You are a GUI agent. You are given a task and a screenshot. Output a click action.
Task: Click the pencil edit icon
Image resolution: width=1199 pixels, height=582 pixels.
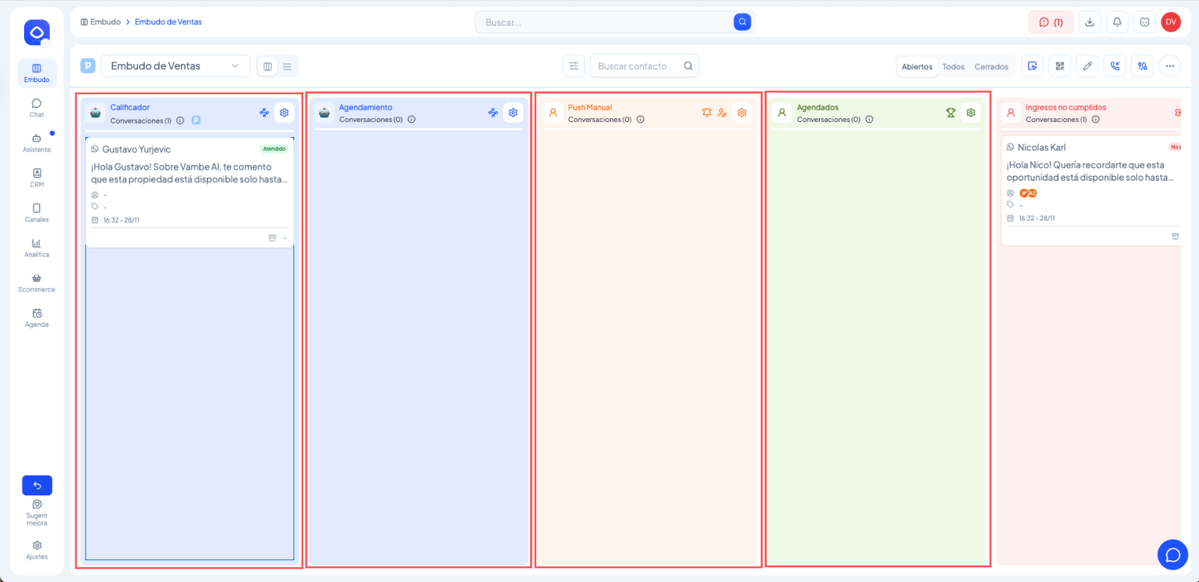tap(1087, 66)
